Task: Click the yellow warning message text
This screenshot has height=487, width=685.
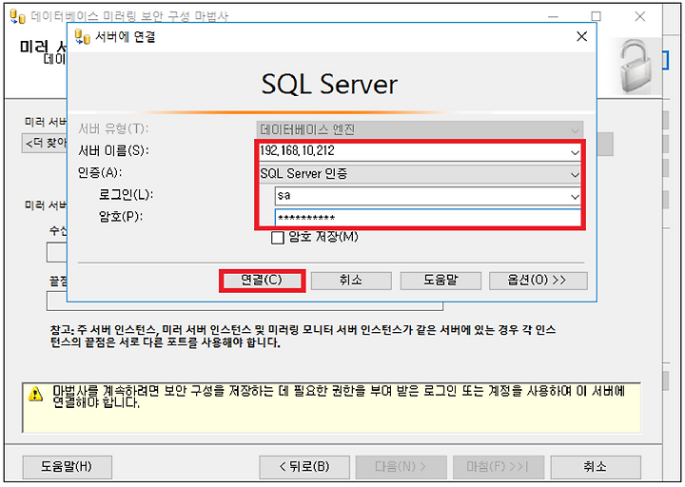Action: (x=339, y=396)
